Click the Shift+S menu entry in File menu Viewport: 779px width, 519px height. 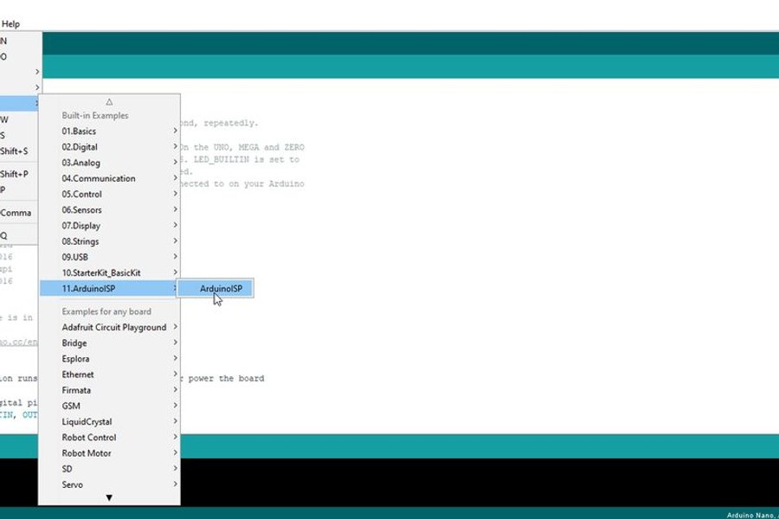(x=19, y=151)
